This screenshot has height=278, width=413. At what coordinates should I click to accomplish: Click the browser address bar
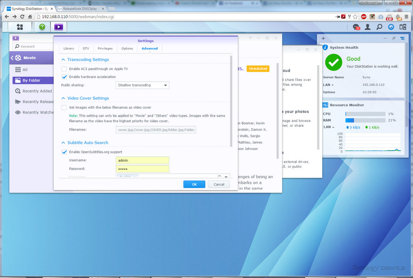point(184,17)
